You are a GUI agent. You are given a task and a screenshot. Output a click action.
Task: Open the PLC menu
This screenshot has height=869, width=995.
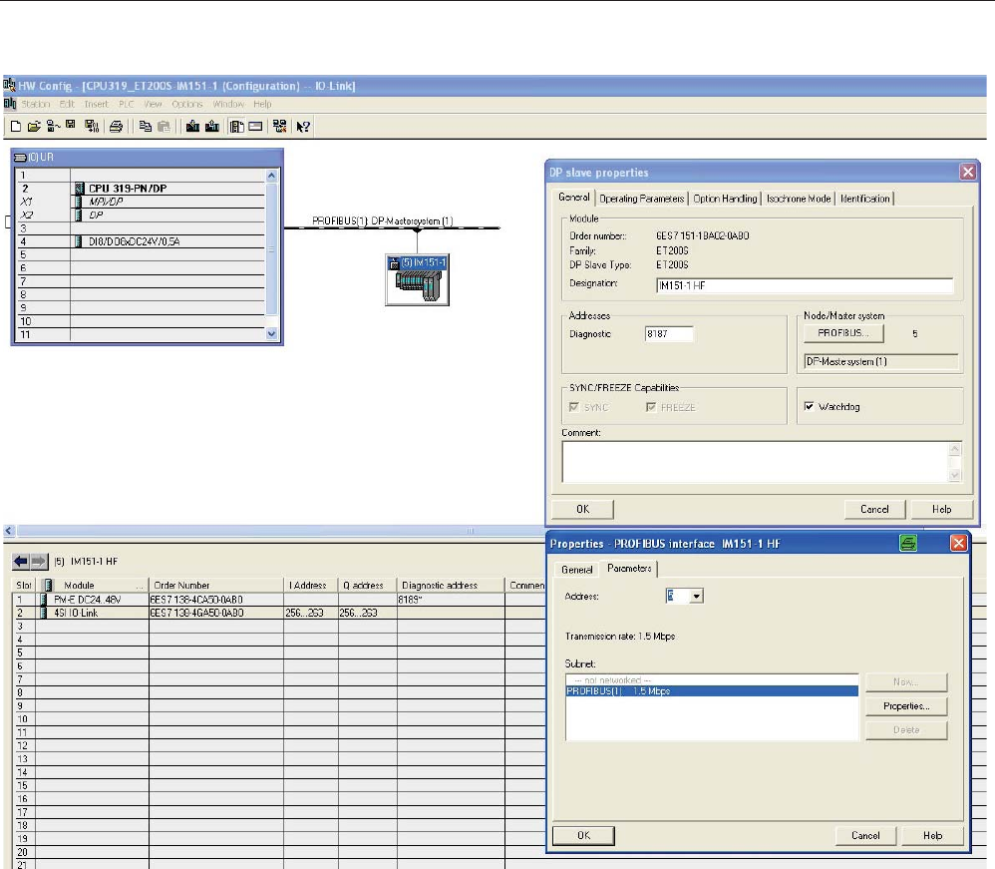(x=127, y=104)
